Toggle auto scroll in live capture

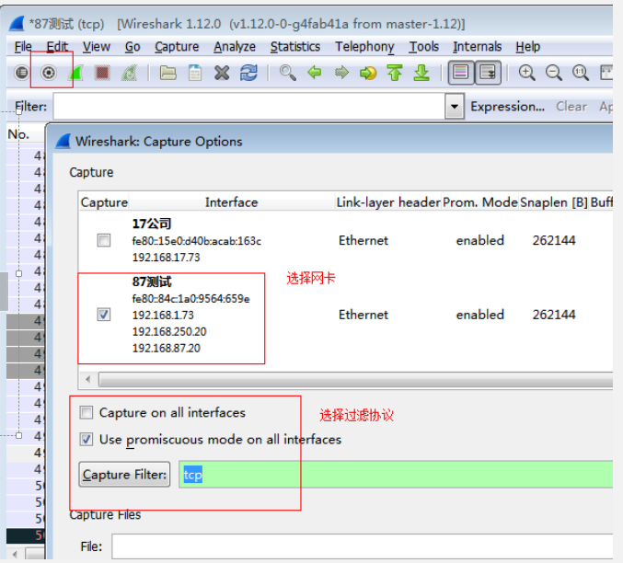pyautogui.click(x=488, y=73)
